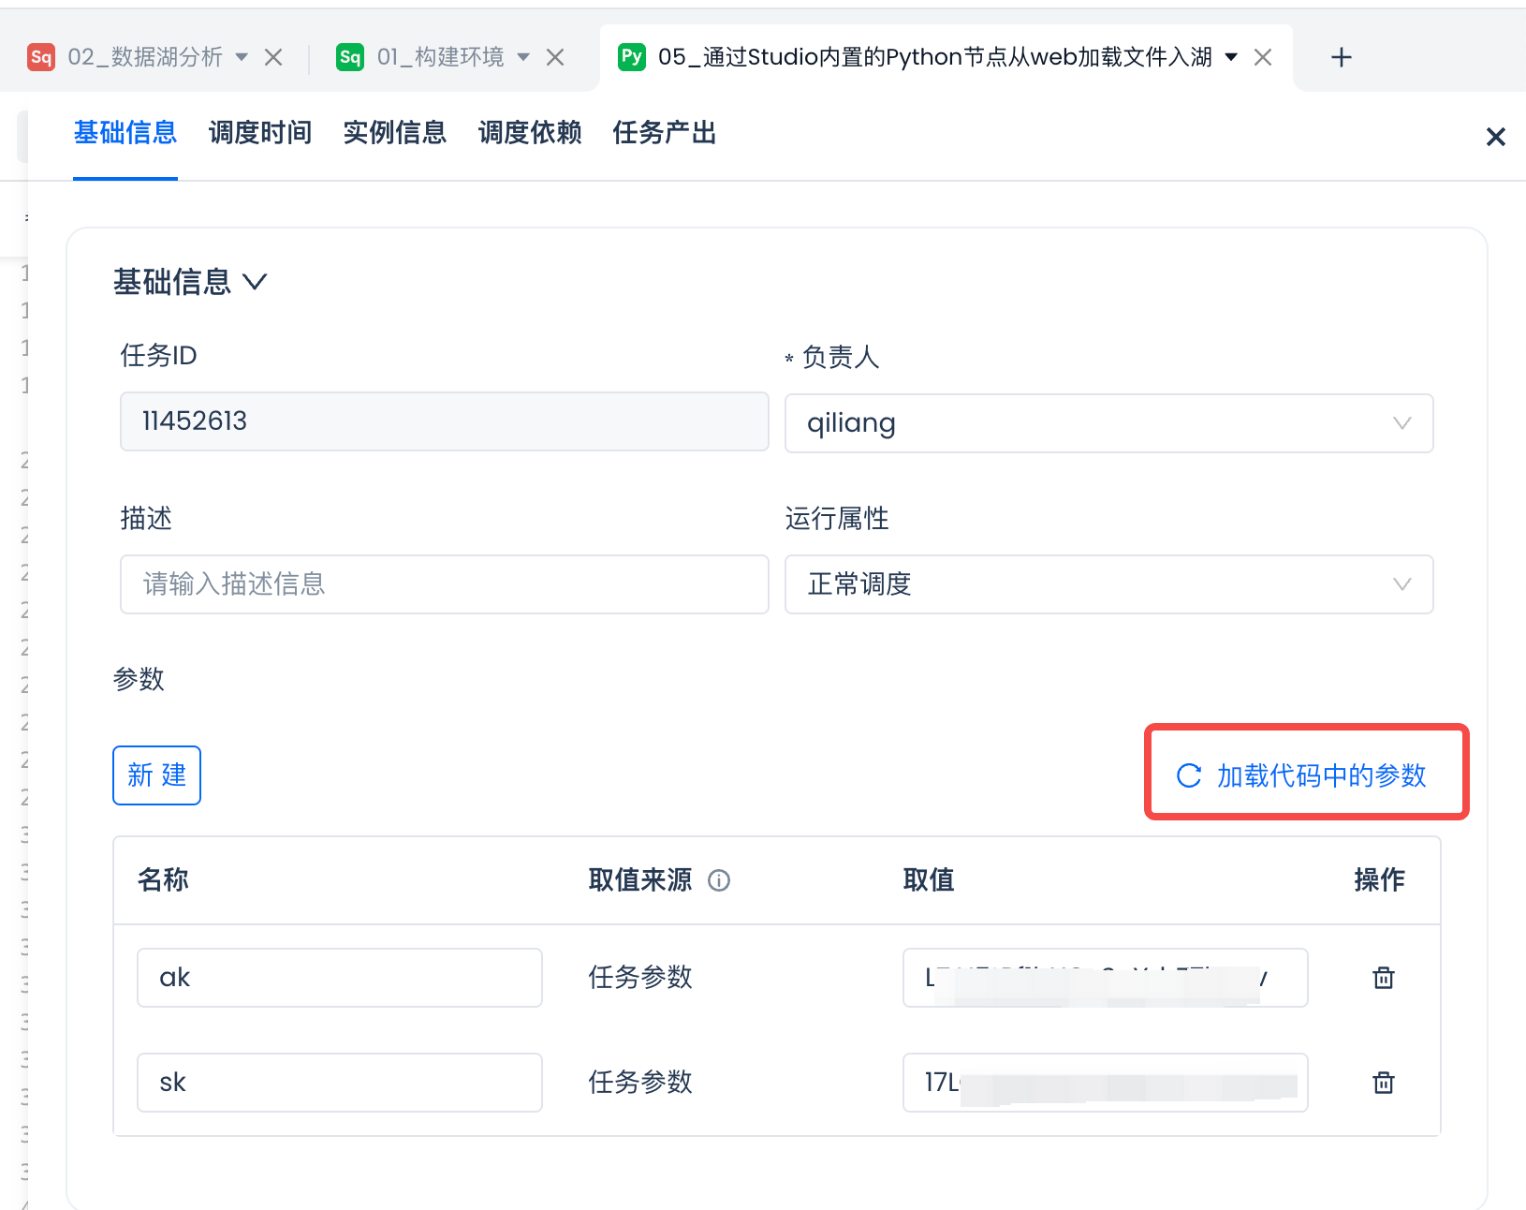Close the 02_数据湖分析 tab
Image resolution: width=1526 pixels, height=1210 pixels.
point(273,58)
